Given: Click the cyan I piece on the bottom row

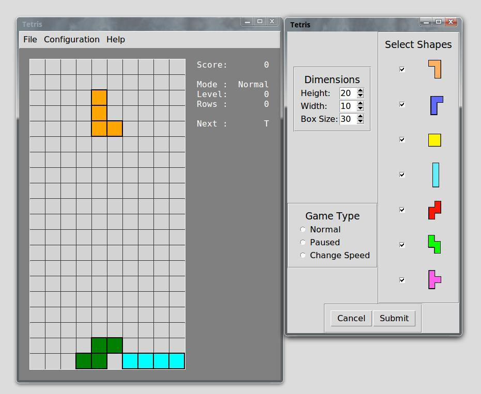Looking at the screenshot, I should pos(153,361).
